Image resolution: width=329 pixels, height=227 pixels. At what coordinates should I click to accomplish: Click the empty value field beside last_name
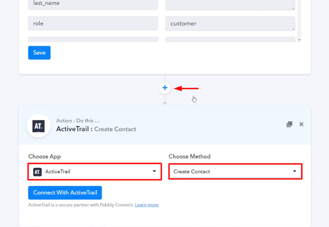tap(230, 5)
